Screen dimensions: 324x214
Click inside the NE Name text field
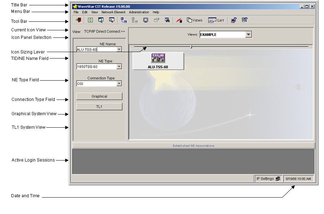(x=96, y=50)
